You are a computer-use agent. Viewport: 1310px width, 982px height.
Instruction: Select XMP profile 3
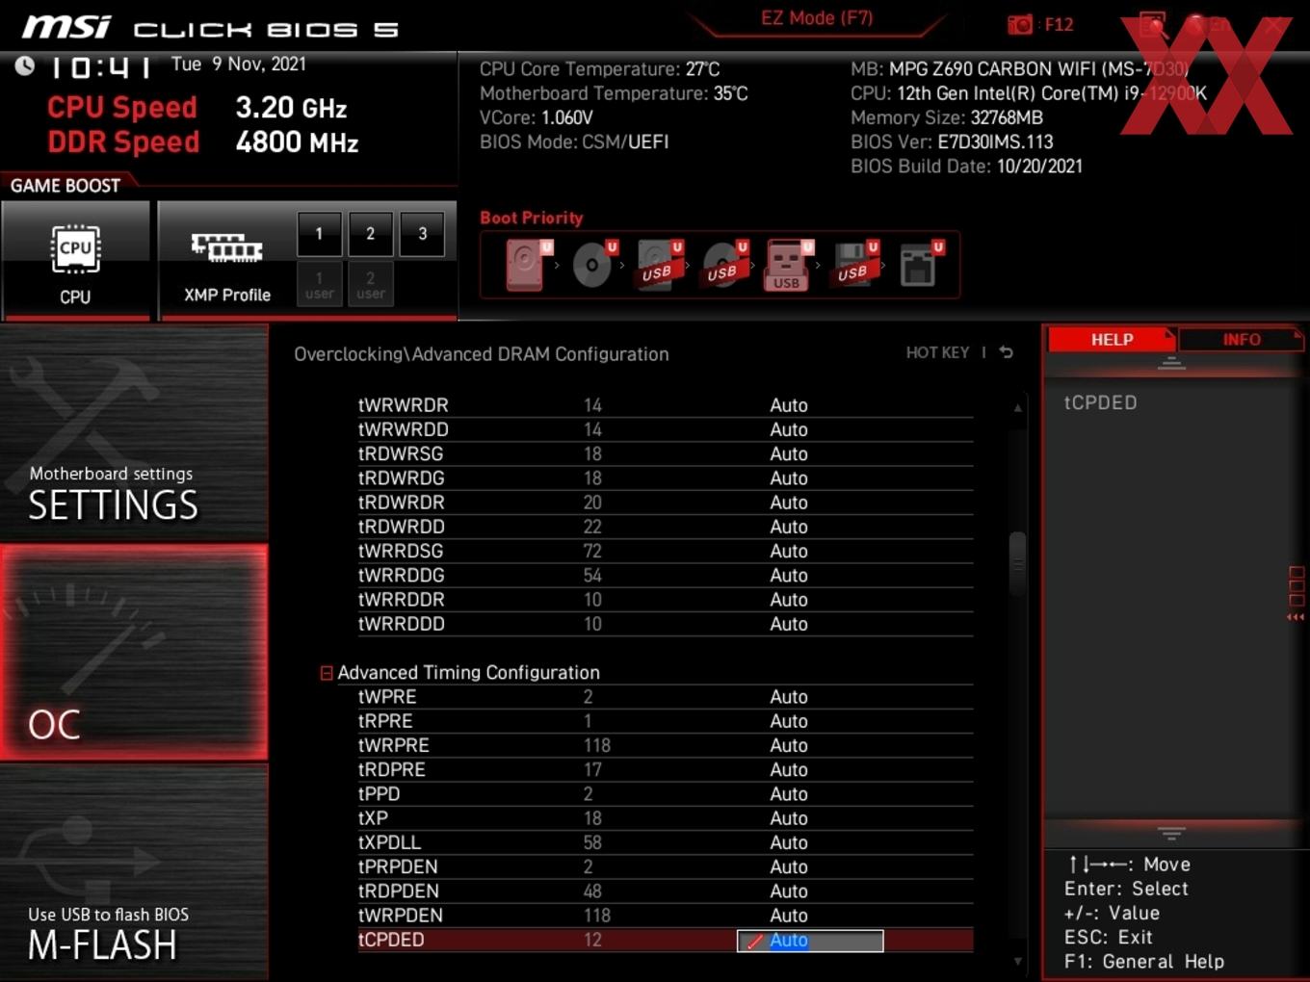(422, 234)
